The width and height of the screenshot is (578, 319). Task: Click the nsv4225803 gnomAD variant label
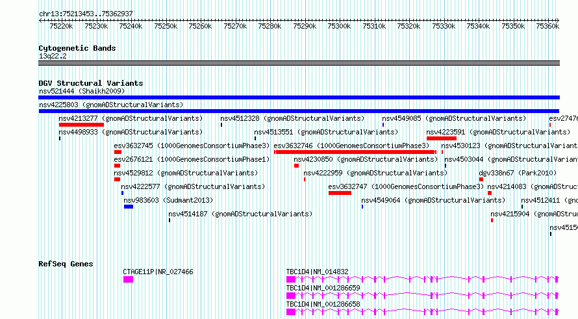111,105
